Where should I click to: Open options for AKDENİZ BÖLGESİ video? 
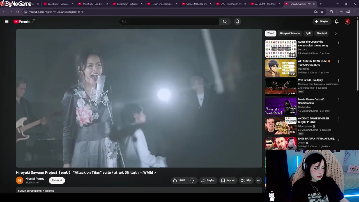[x=339, y=119]
